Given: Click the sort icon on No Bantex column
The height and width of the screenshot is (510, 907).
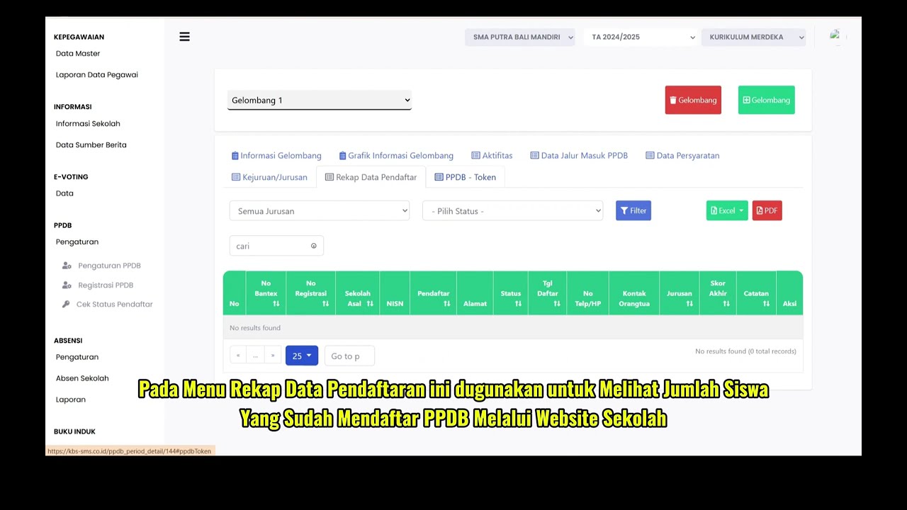Looking at the screenshot, I should (276, 303).
